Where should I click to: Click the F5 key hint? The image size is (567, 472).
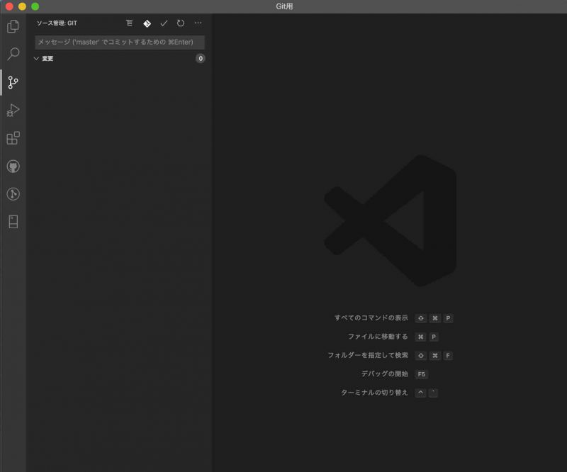point(422,374)
